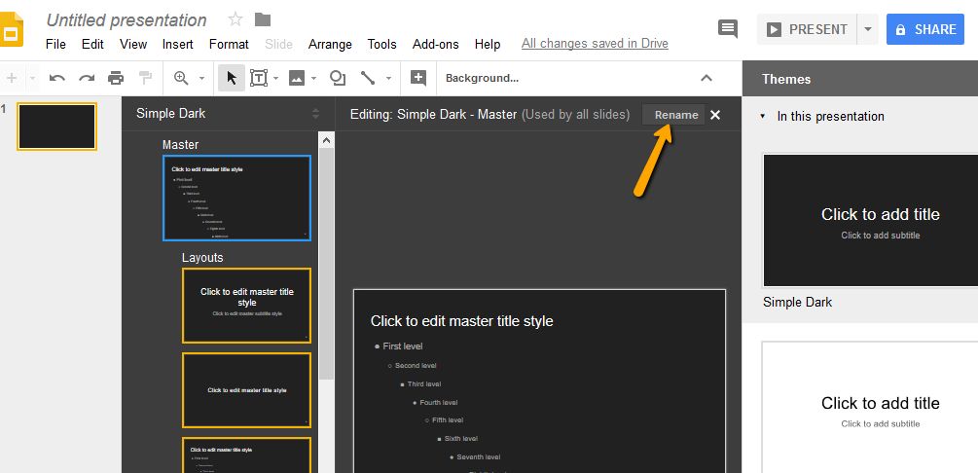978x473 pixels.
Task: Open the Arrange menu
Action: (330, 44)
